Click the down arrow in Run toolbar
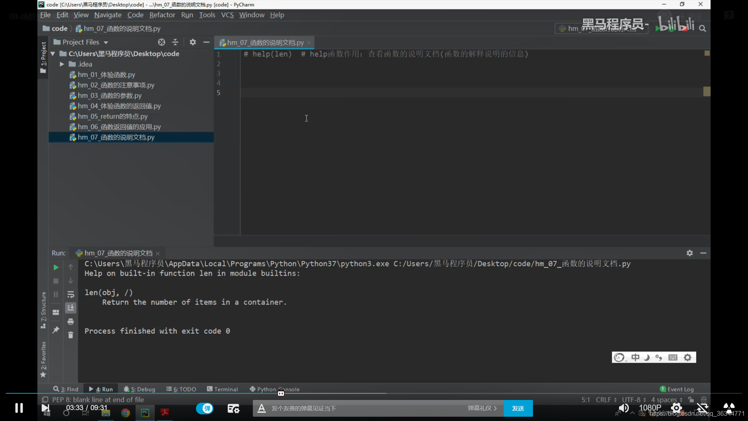 click(x=71, y=281)
